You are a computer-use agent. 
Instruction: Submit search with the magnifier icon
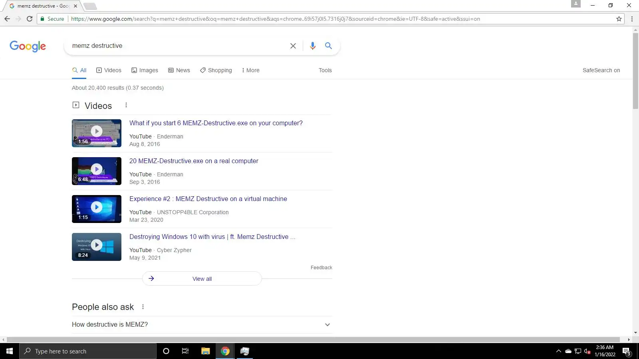coord(328,46)
